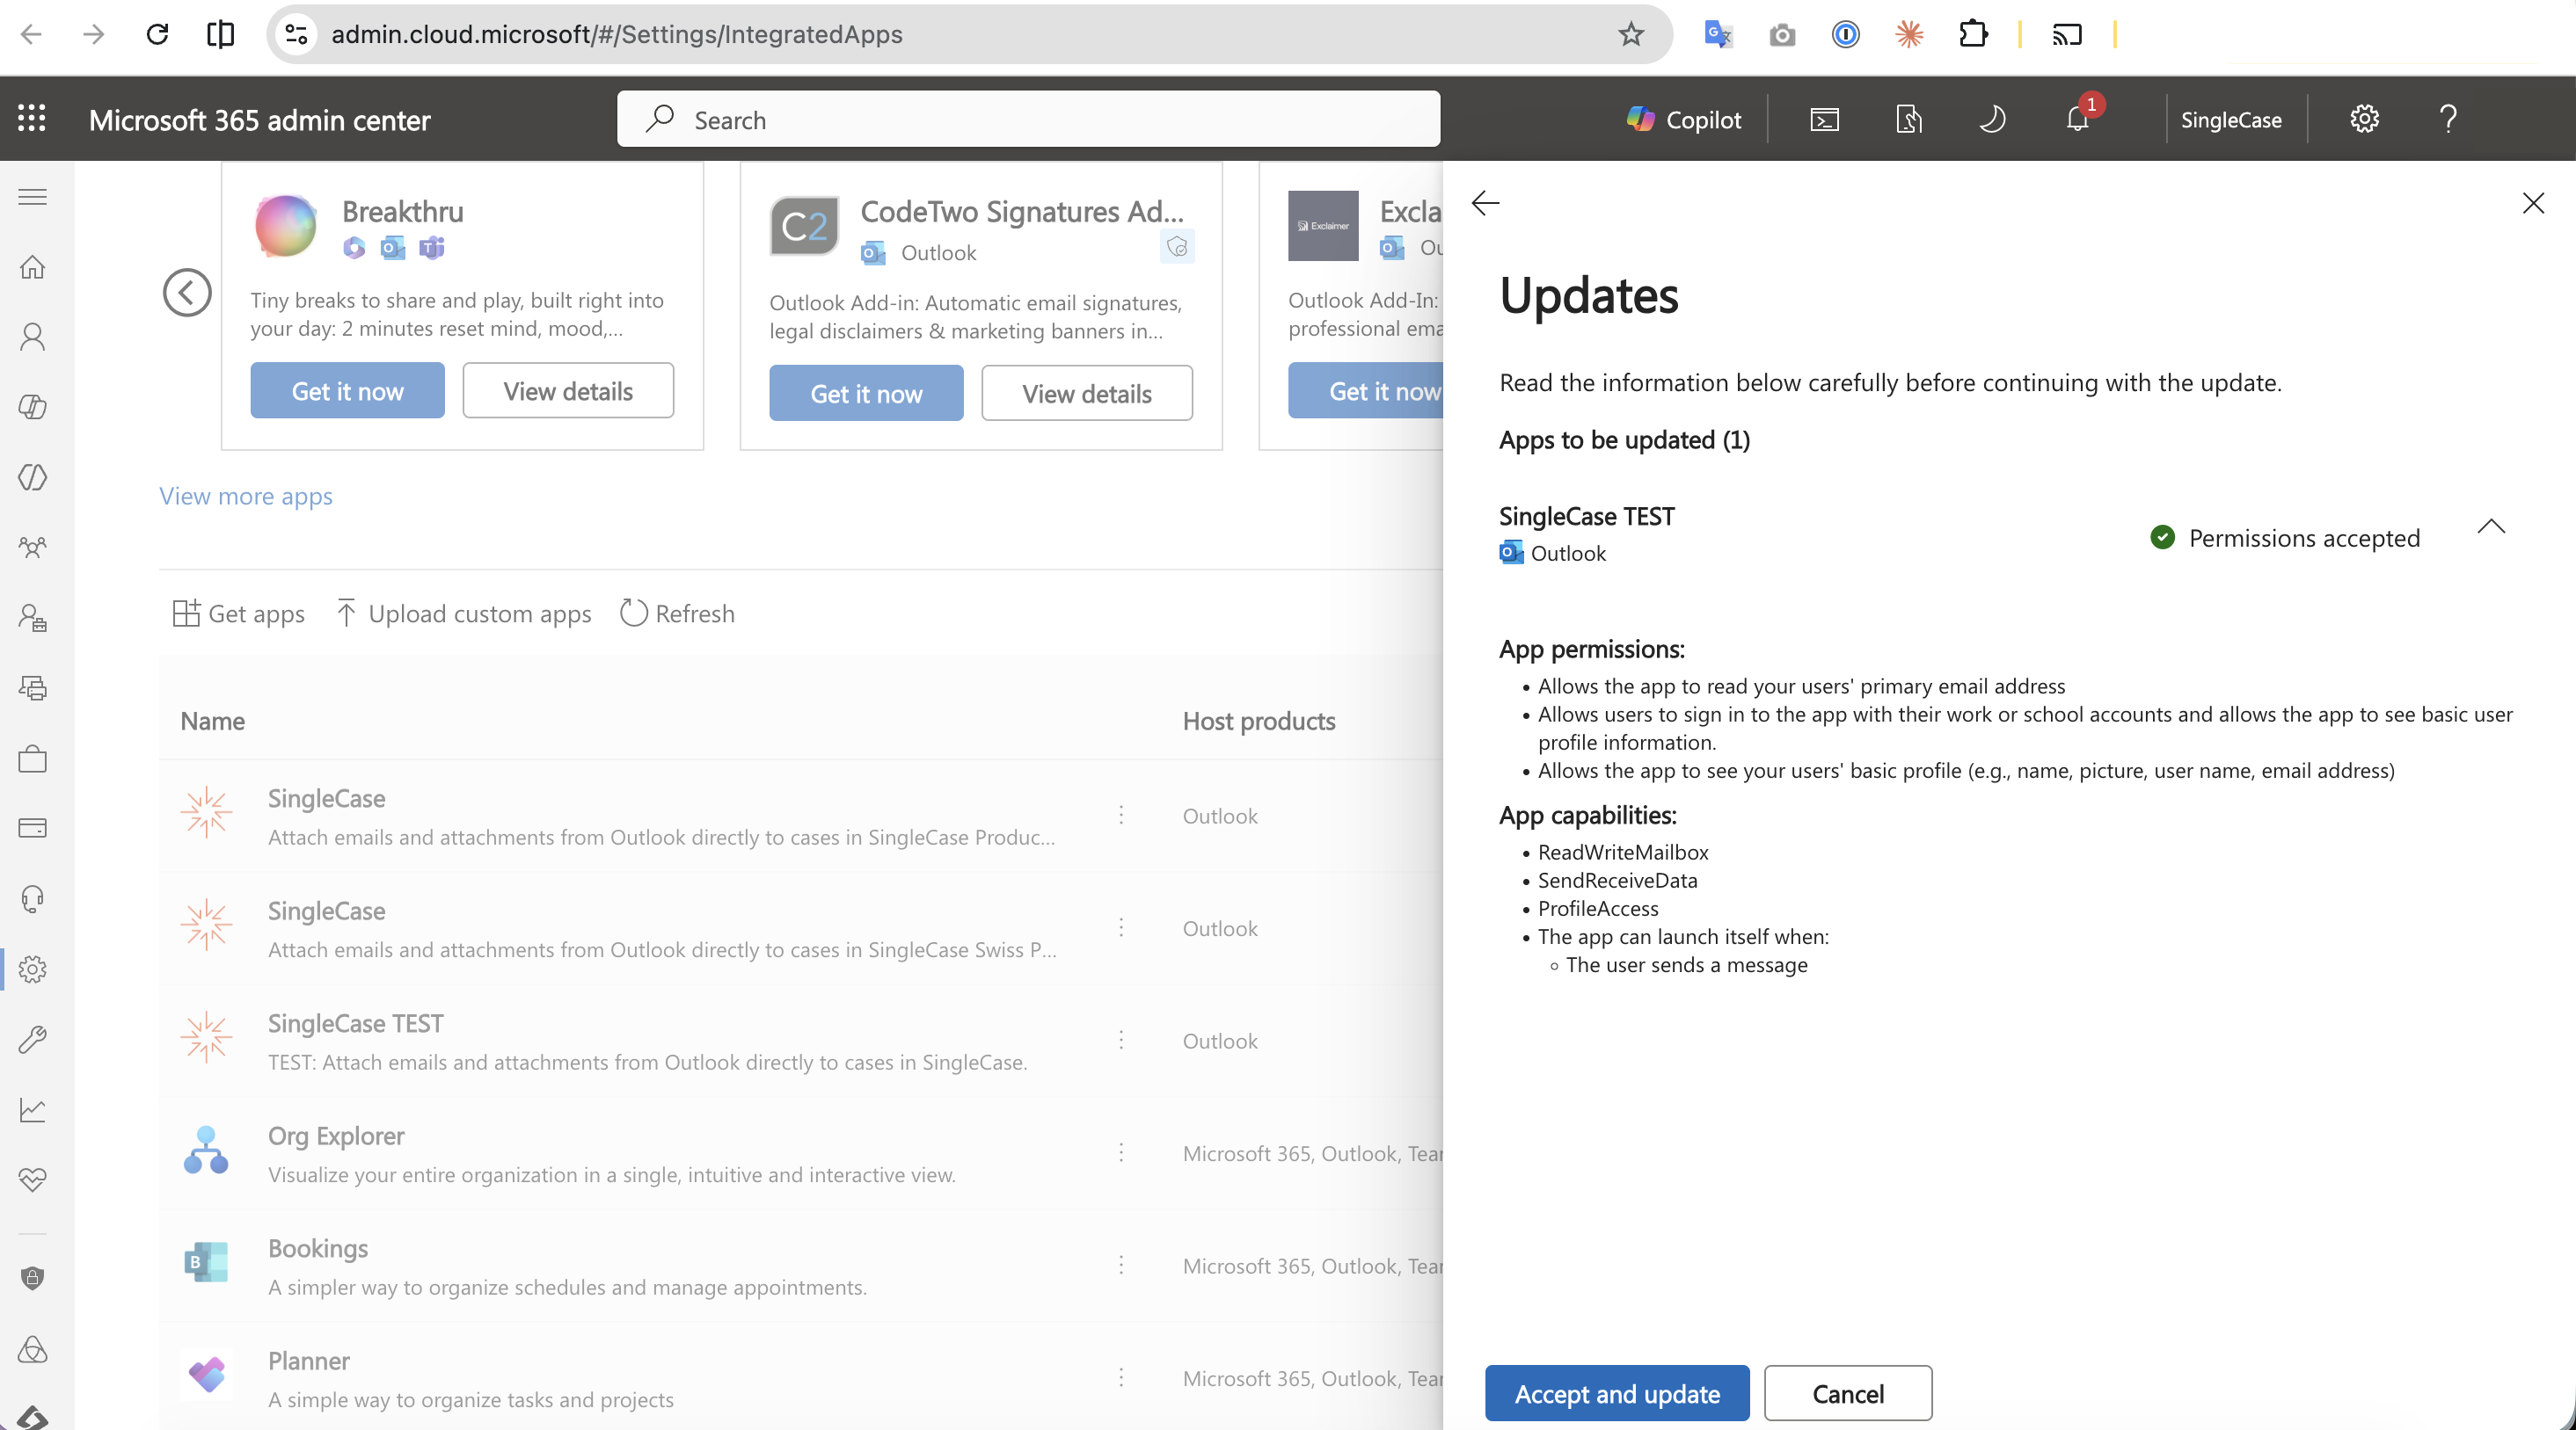This screenshot has width=2576, height=1430.
Task: Open Support headset icon in sidebar
Action: [33, 898]
